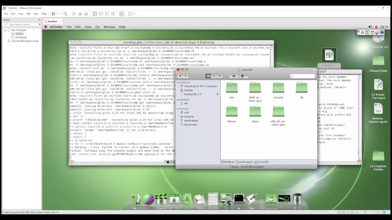392x220 pixels.
Task: Open the VMware VM menu
Action: click(x=28, y=14)
